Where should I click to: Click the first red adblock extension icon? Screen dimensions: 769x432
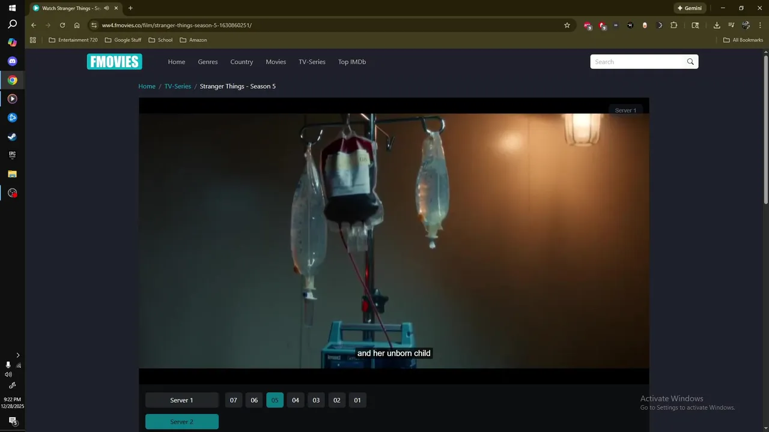588,25
